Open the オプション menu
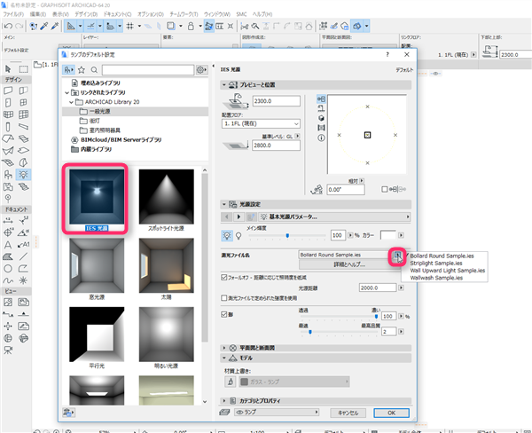532x433 pixels. point(151,14)
